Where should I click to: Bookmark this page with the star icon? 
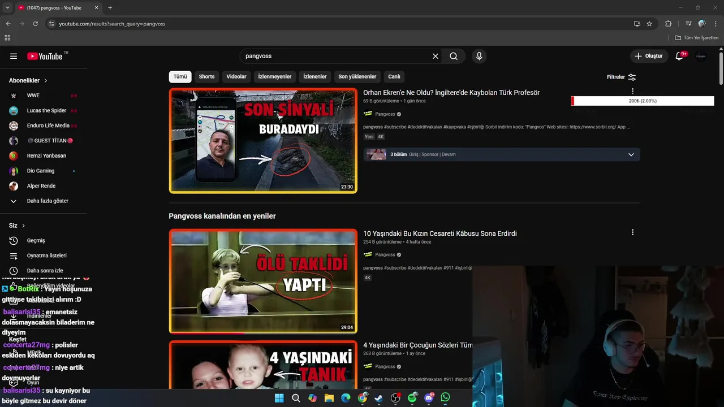point(649,24)
